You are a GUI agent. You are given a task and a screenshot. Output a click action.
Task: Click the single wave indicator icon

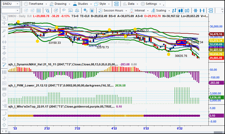(x=64, y=10)
